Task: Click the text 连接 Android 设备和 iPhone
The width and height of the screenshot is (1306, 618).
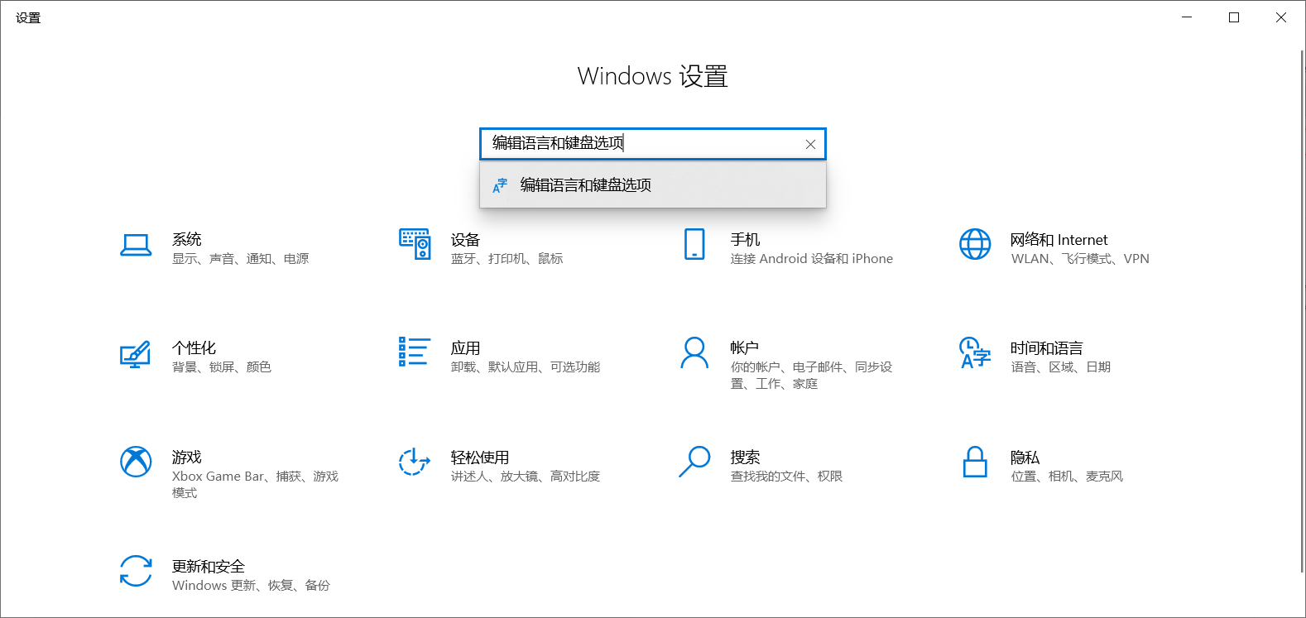Action: [x=812, y=259]
